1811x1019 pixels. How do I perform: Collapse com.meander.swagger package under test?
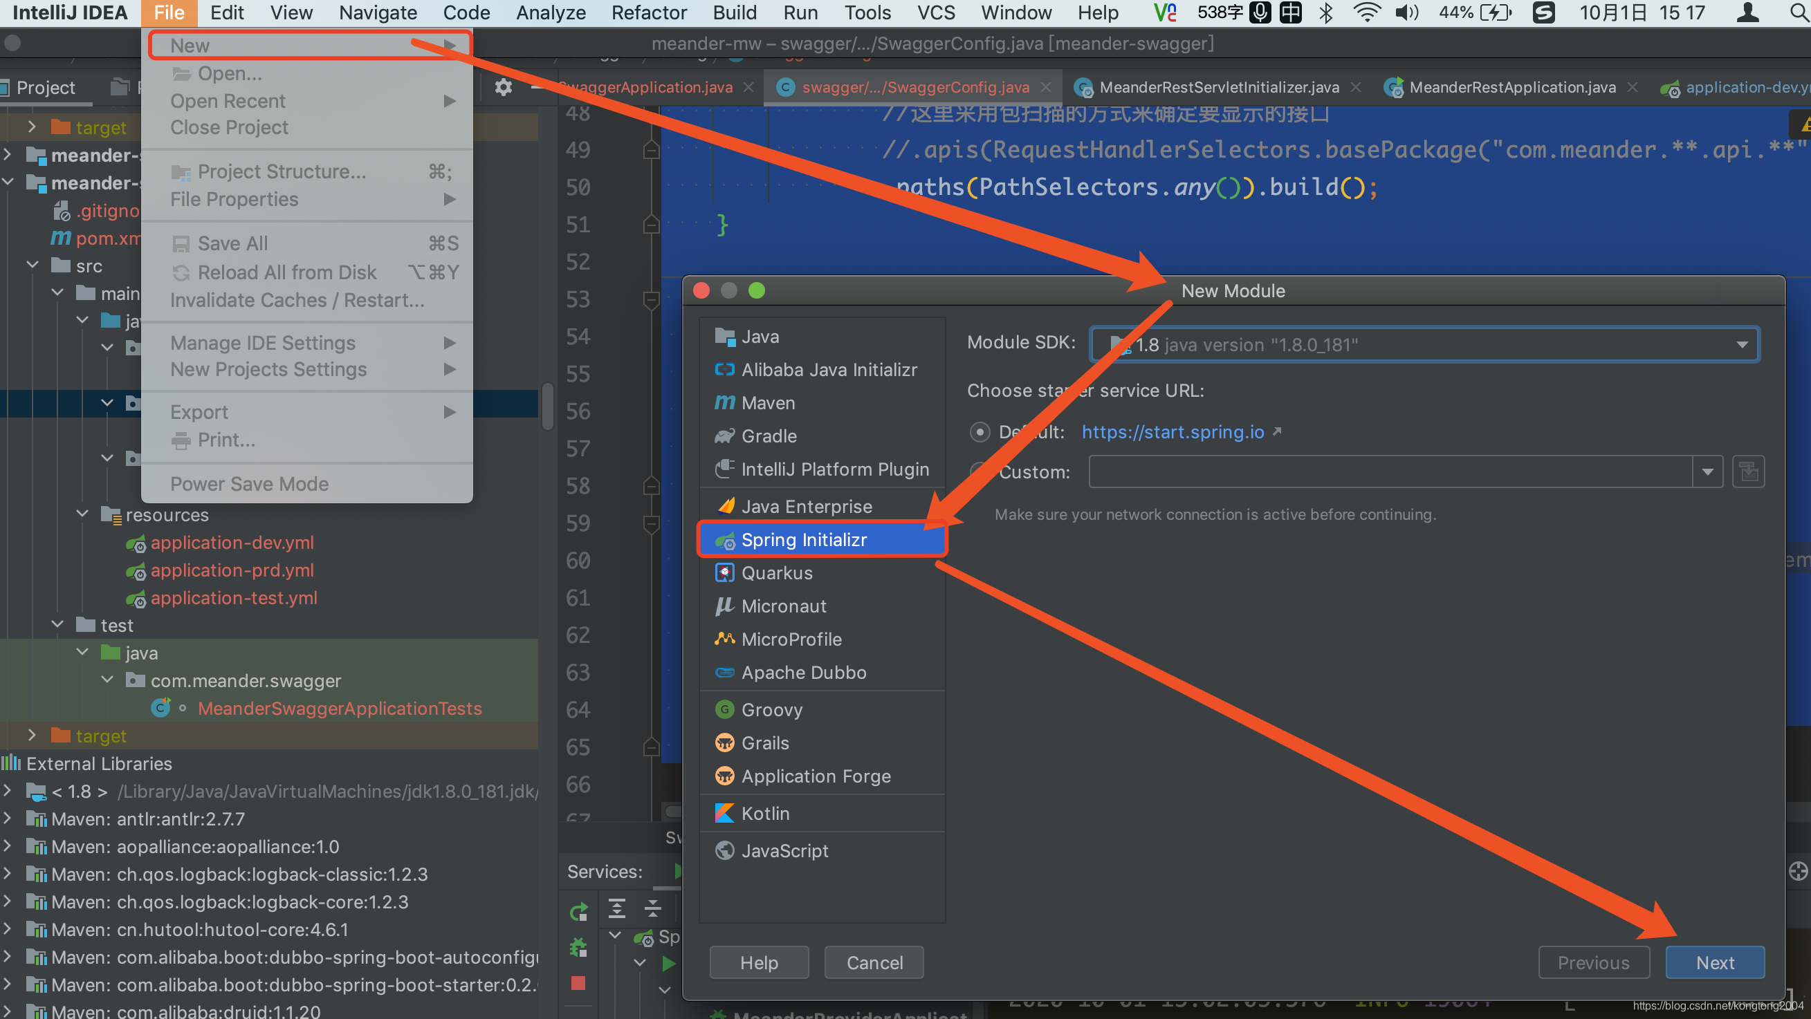[107, 680]
